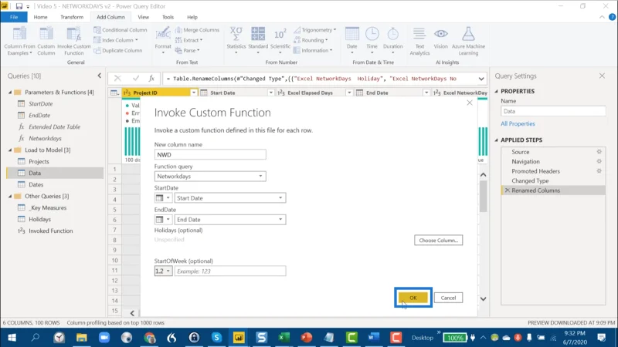Click Duplicate Column command

point(118,50)
